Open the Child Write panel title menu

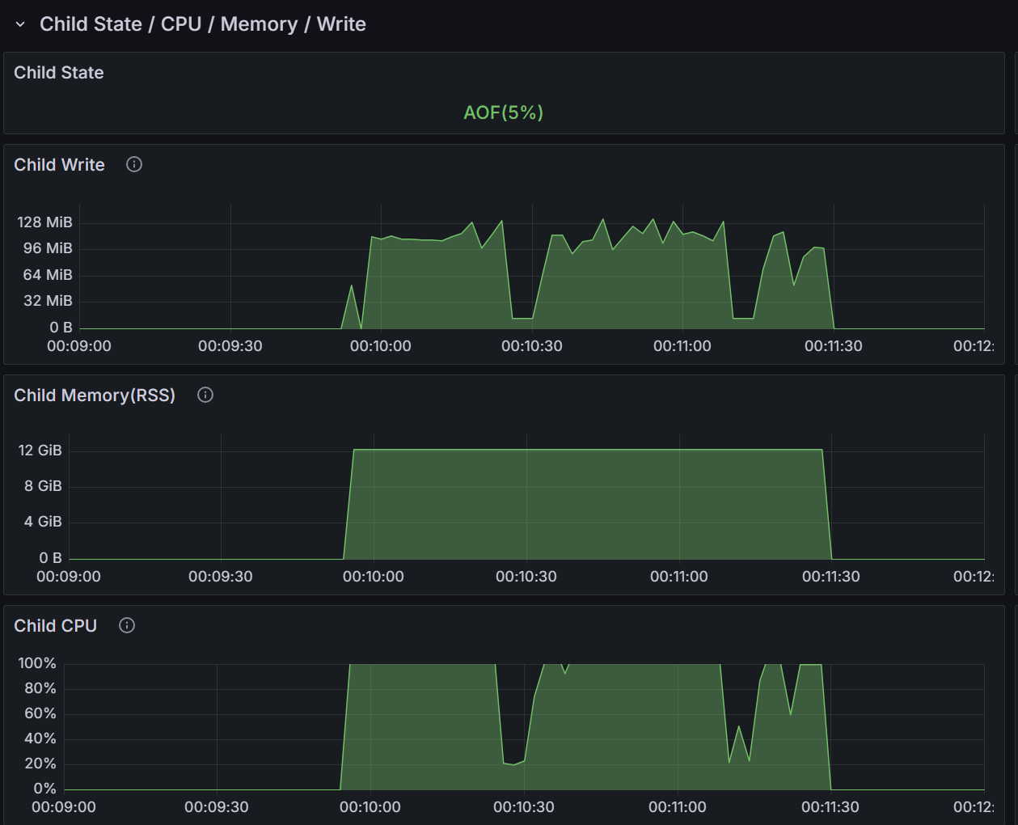click(59, 165)
